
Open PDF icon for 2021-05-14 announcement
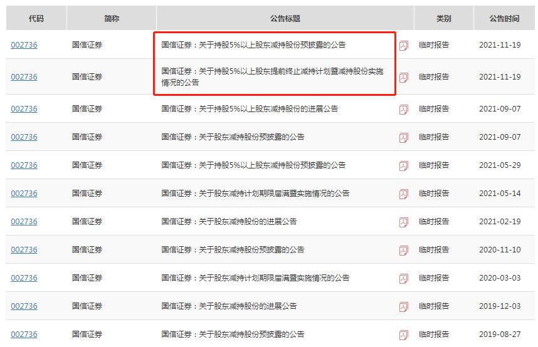coord(404,194)
